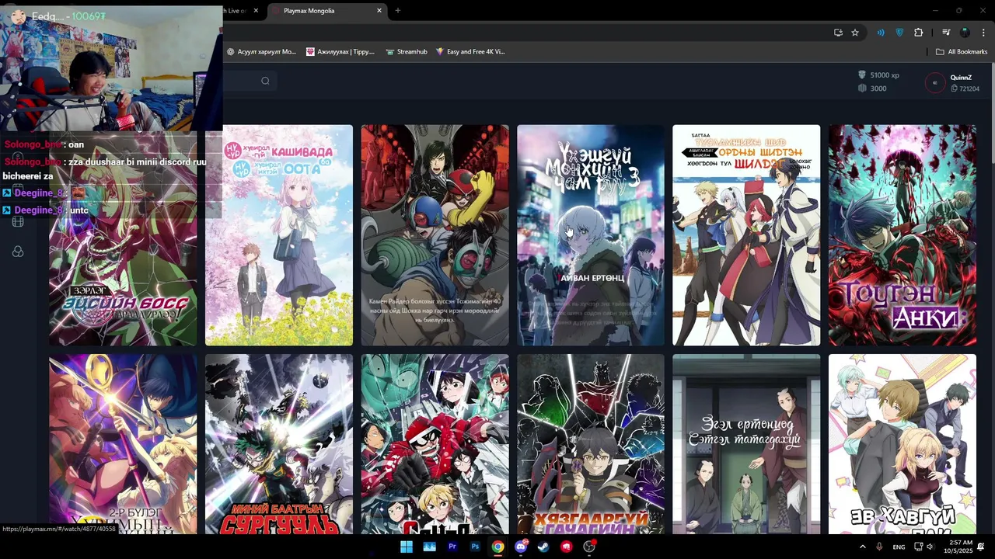The image size is (995, 559).
Task: Open the golden-staff 2-р бүлэг poster
Action: click(123, 444)
